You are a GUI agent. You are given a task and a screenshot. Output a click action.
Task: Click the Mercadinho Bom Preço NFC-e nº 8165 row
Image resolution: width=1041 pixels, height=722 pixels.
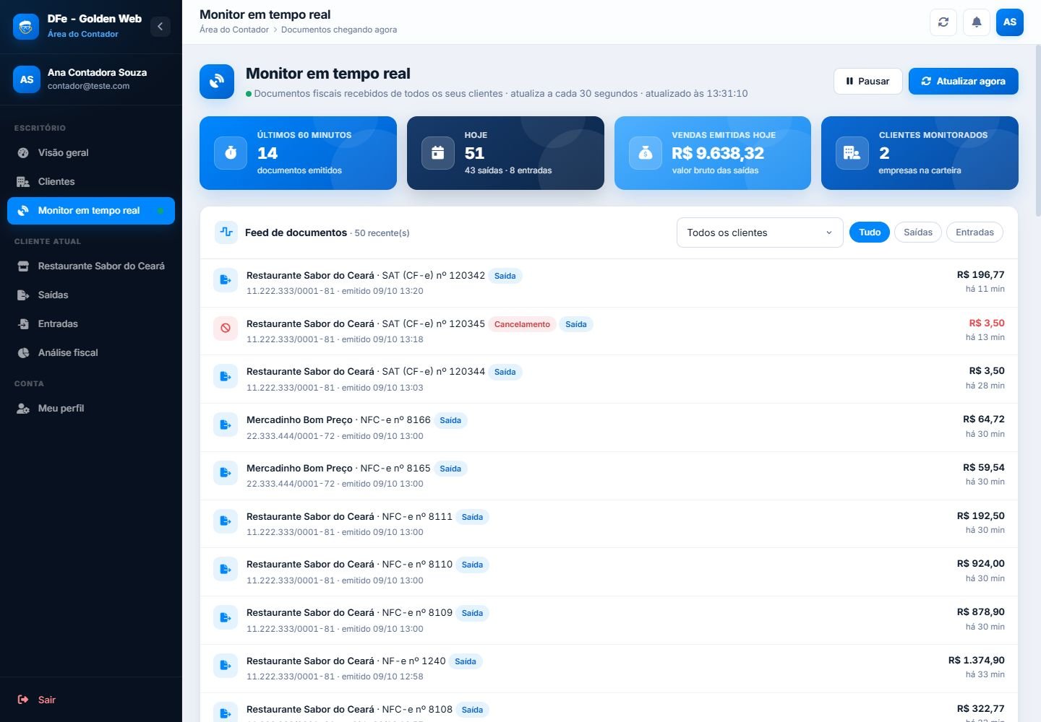(609, 476)
